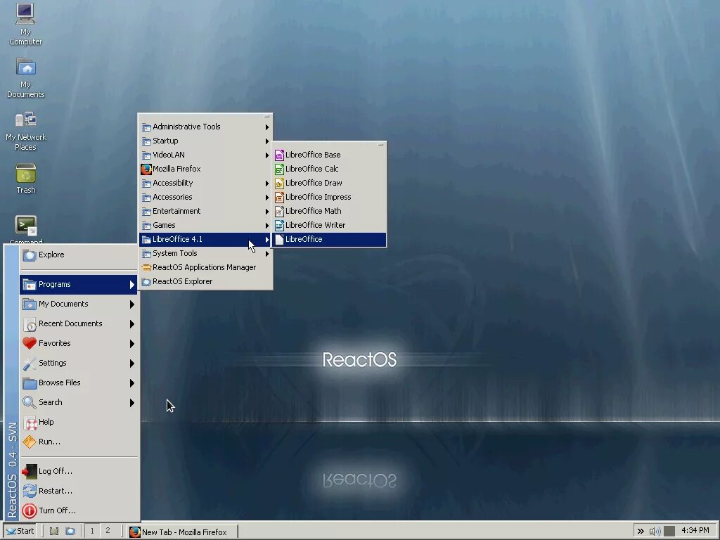The height and width of the screenshot is (540, 720).
Task: Click Log Off... in Start menu
Action: pos(79,471)
